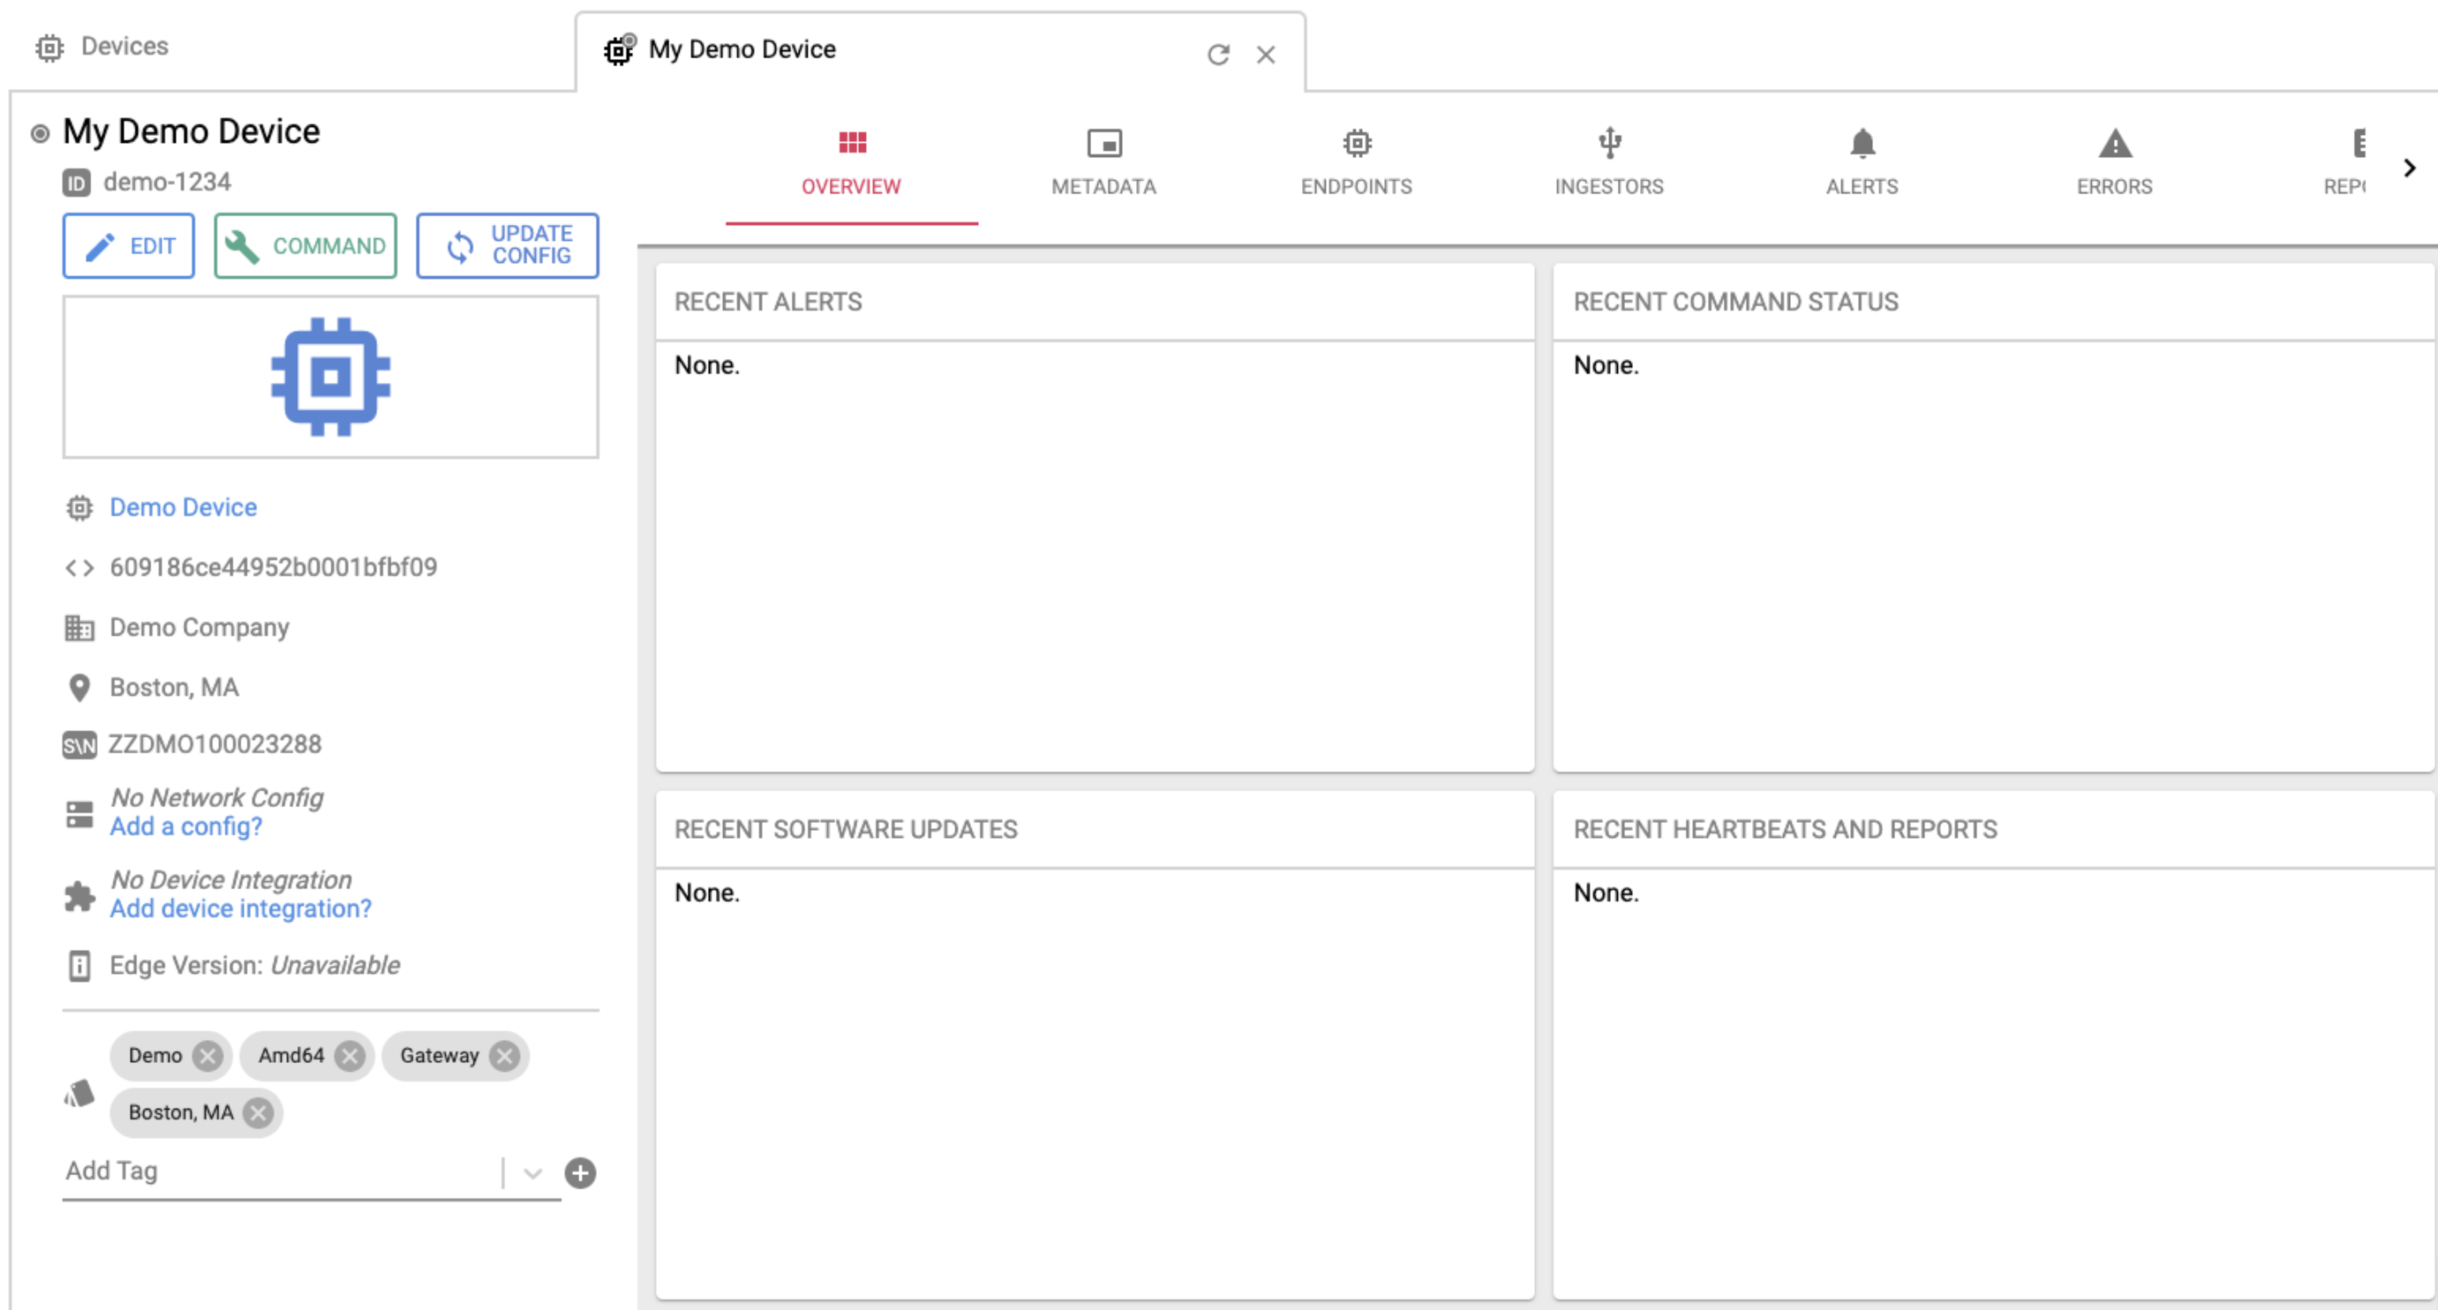Click the Add a config? link

pos(185,826)
